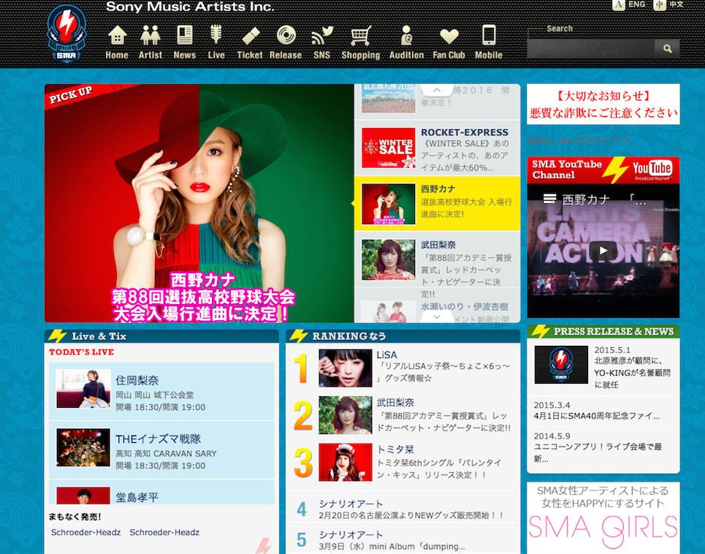Screen dimensions: 705x554
Task: Open the SNS feed icon
Action: pyautogui.click(x=322, y=36)
